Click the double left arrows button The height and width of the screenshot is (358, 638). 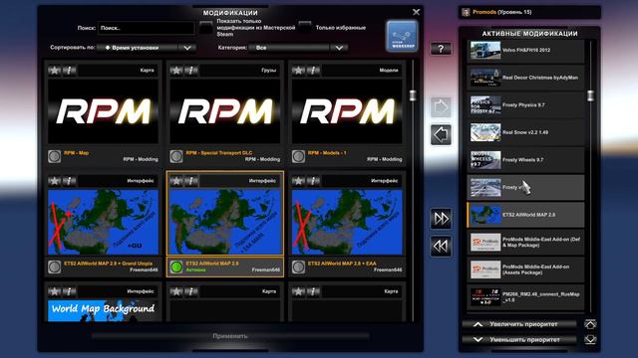tap(441, 246)
